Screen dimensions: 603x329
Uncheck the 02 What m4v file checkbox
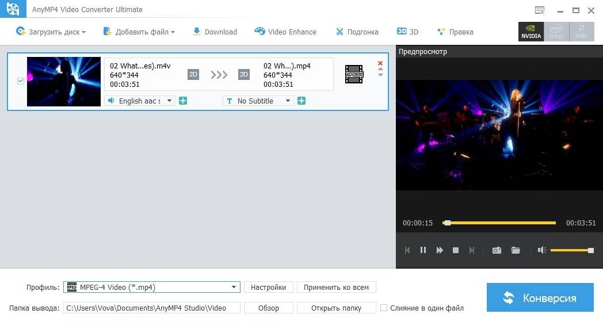click(x=21, y=81)
